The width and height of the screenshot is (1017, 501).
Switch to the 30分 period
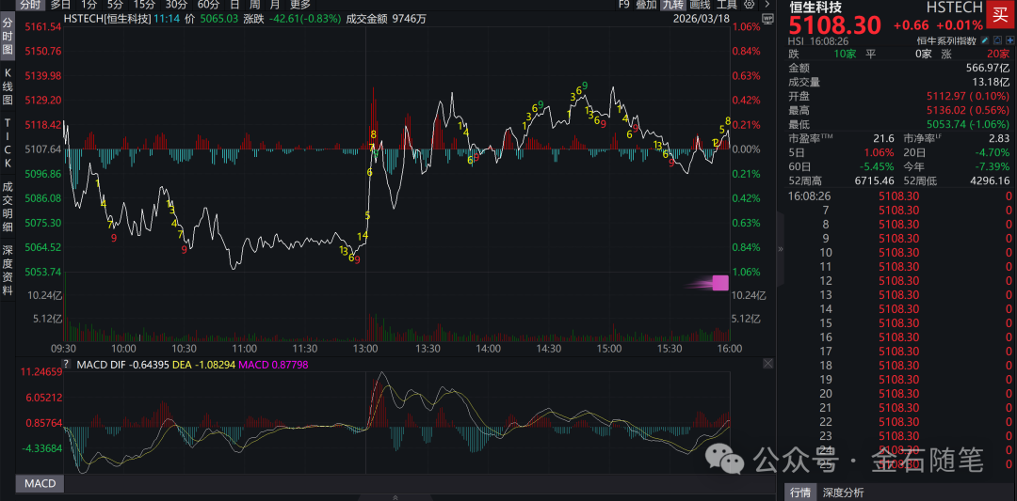coord(176,5)
